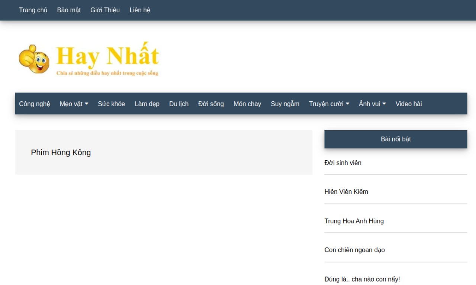The image size is (476, 285).
Task: Open the Hiên Viên Kiếm article
Action: click(x=346, y=192)
